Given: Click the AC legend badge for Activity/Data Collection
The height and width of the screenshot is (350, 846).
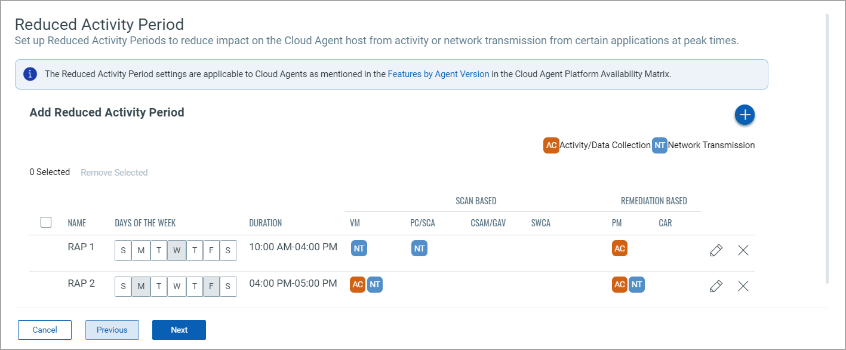Looking at the screenshot, I should pyautogui.click(x=551, y=145).
